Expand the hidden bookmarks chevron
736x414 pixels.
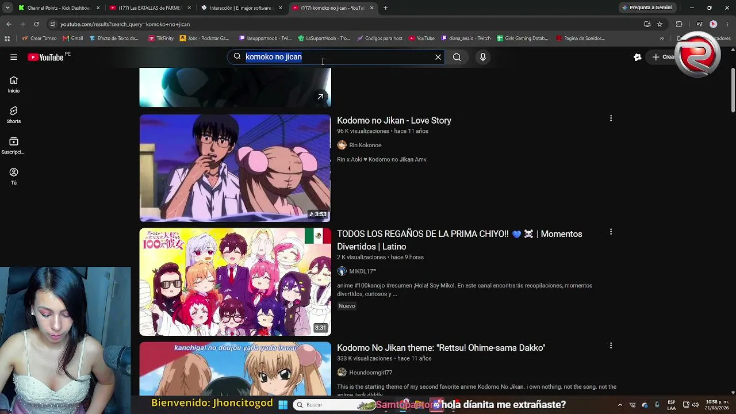click(x=662, y=39)
